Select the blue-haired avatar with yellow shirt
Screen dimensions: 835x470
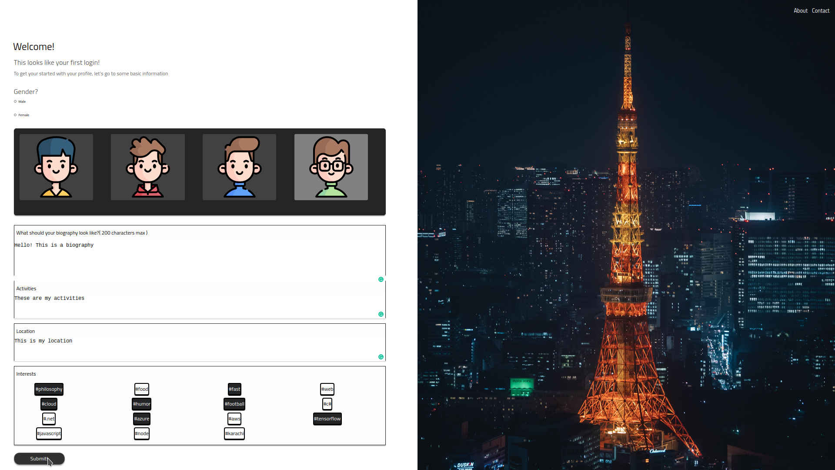click(56, 167)
